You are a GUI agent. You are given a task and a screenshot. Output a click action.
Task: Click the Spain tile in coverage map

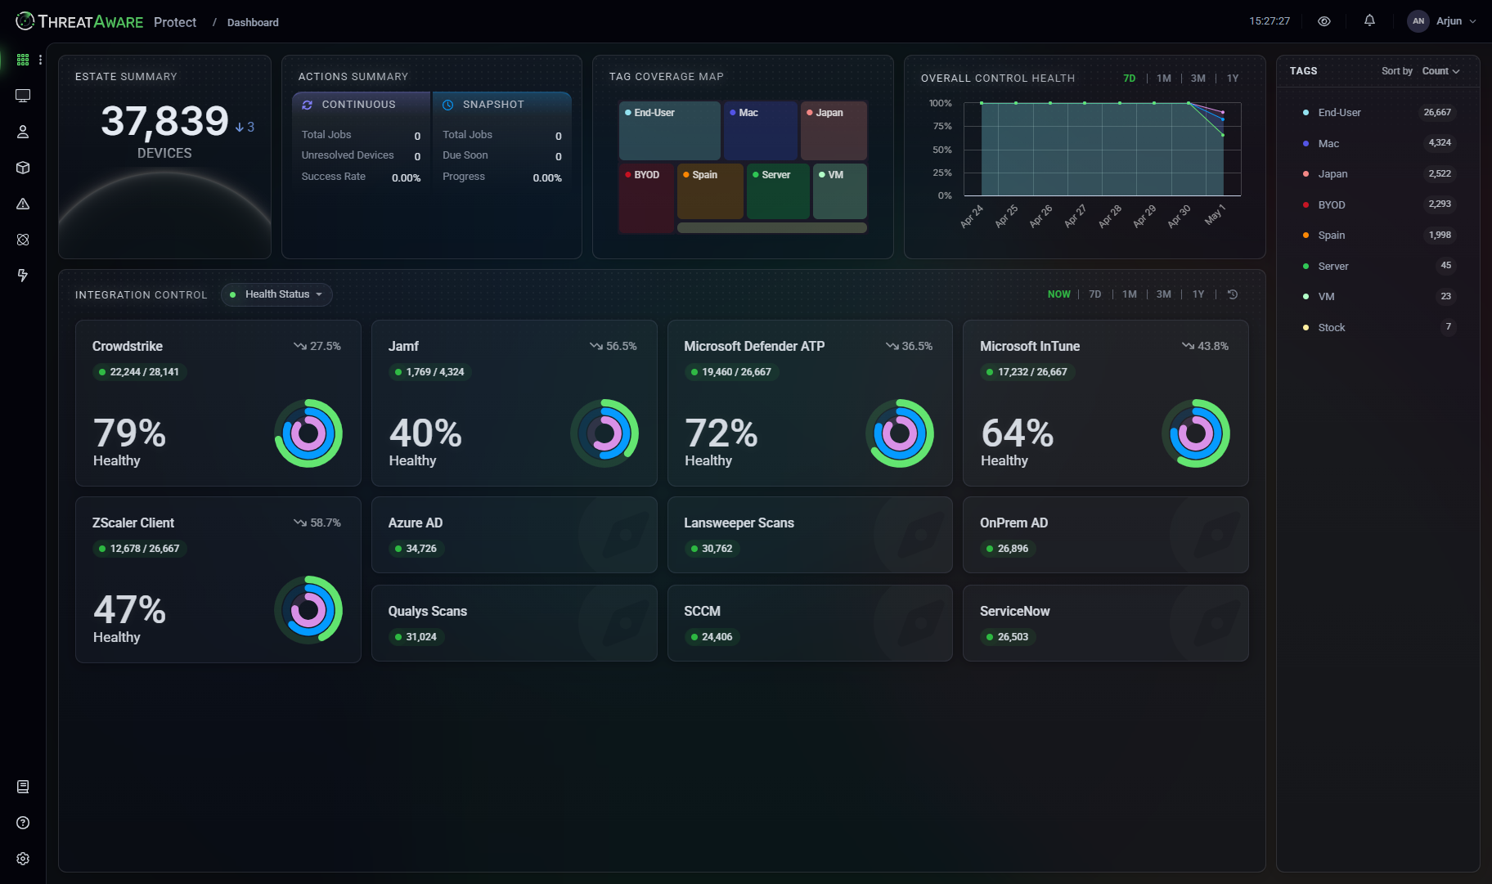(710, 191)
